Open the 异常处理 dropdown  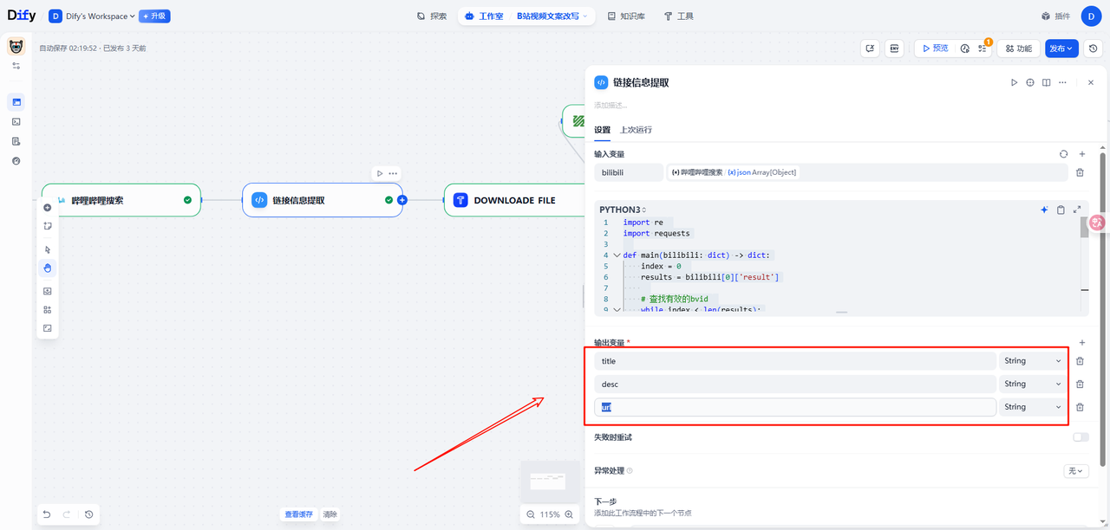[1075, 471]
